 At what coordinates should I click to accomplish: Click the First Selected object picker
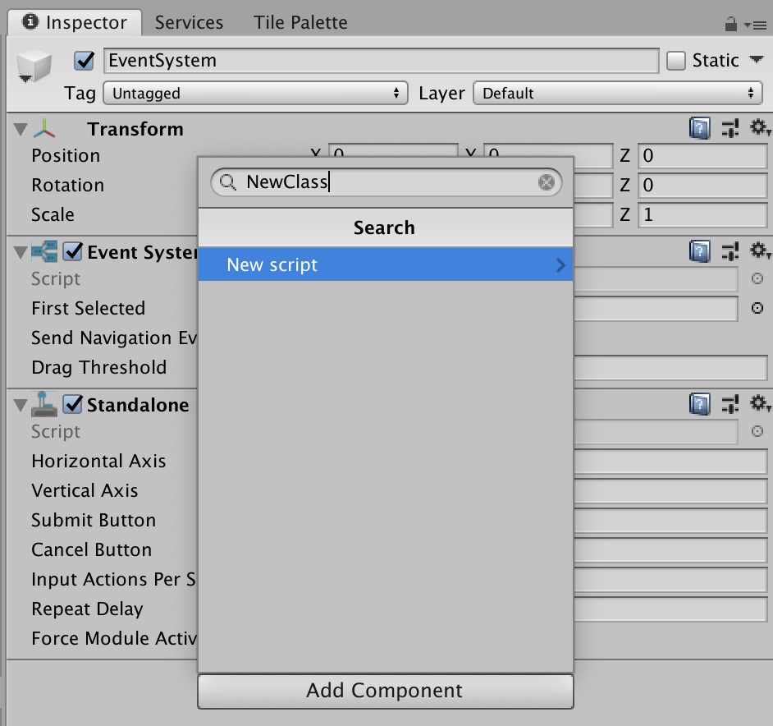point(757,309)
